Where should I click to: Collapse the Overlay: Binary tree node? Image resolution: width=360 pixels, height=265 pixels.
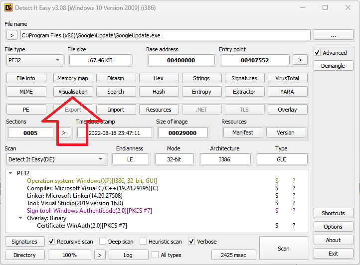point(20,218)
